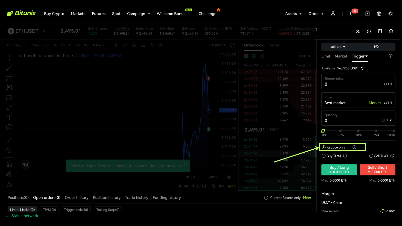
Task: Open the Markets menu
Action: coord(78,14)
